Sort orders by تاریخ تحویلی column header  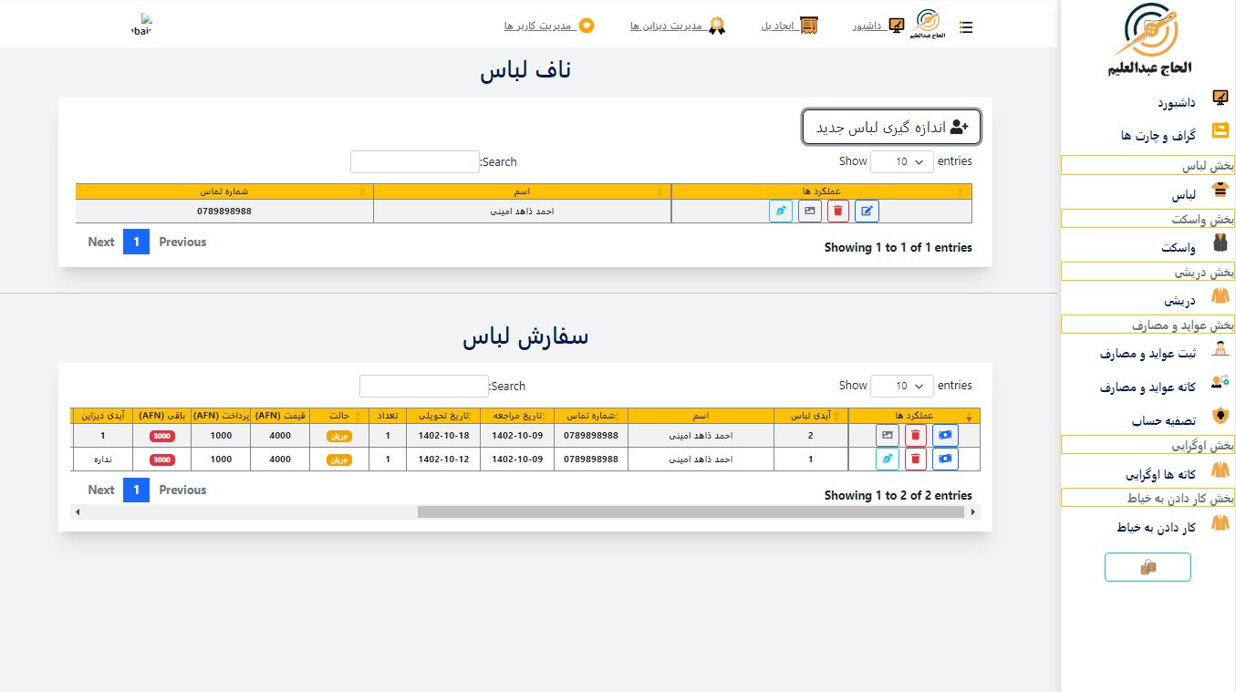[x=443, y=416]
